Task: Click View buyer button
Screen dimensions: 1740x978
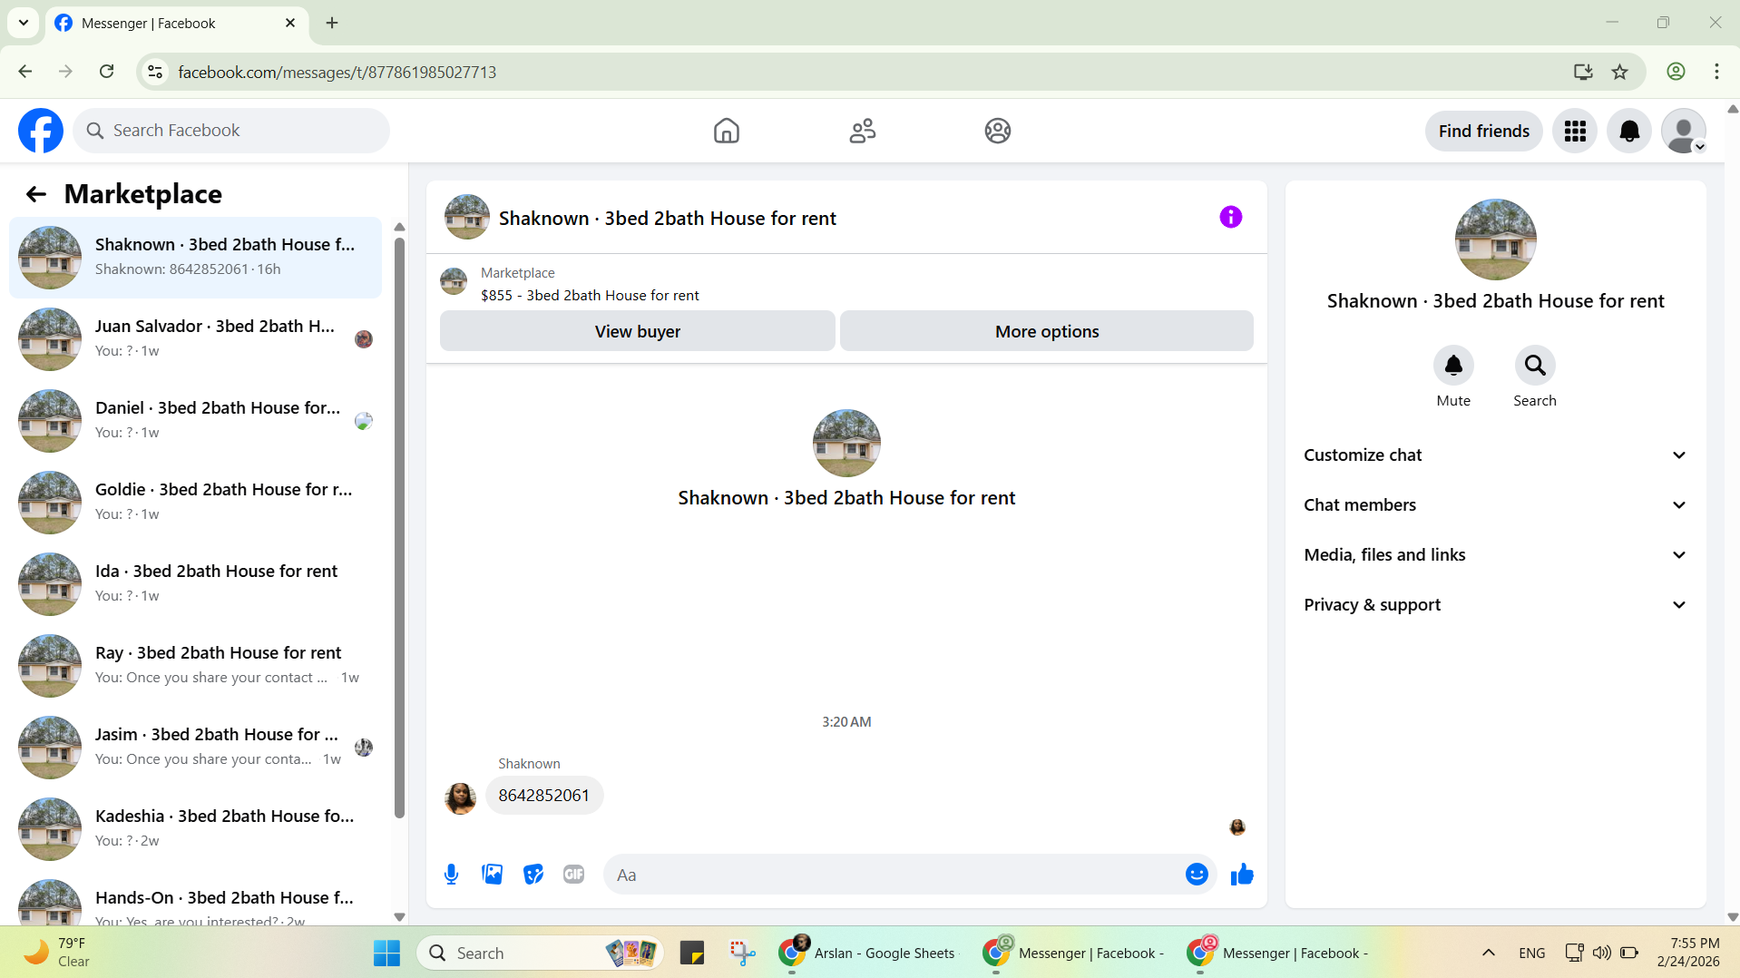Action: click(637, 331)
